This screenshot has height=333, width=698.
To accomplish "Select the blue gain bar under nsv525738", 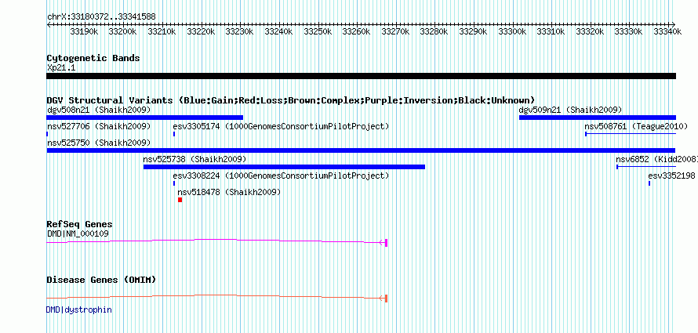I will 284,167.
